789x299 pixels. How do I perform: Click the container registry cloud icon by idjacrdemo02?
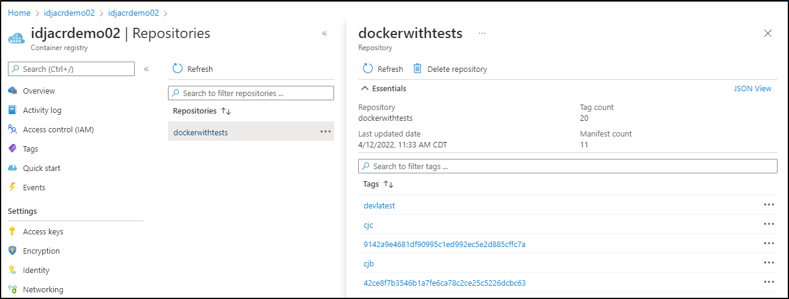coord(16,38)
